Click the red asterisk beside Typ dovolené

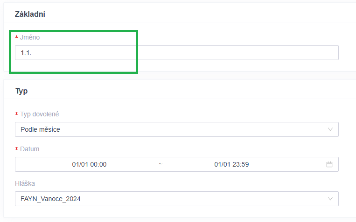17,114
